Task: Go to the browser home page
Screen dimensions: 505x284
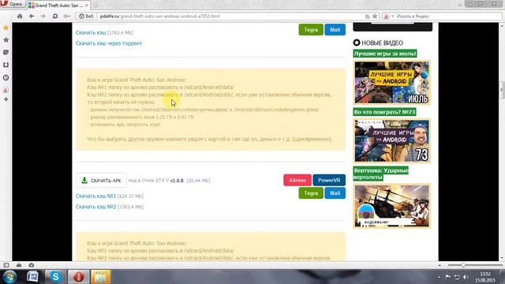Action: (20, 16)
